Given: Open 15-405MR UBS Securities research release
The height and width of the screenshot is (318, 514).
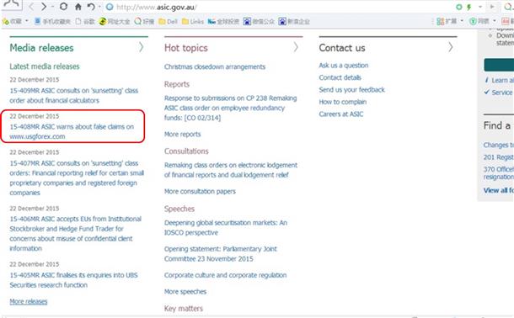Looking at the screenshot, I should [74, 280].
